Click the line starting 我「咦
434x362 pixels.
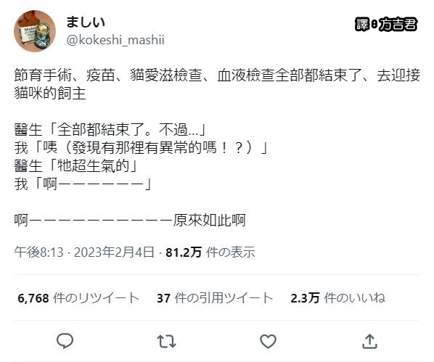coord(141,147)
